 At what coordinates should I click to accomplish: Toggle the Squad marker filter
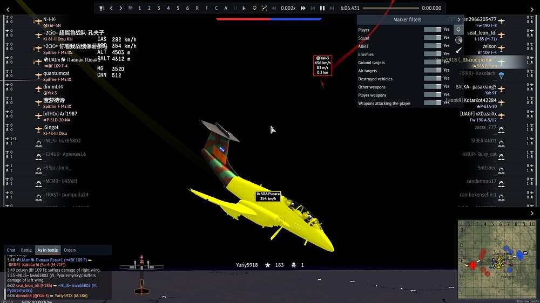point(433,38)
